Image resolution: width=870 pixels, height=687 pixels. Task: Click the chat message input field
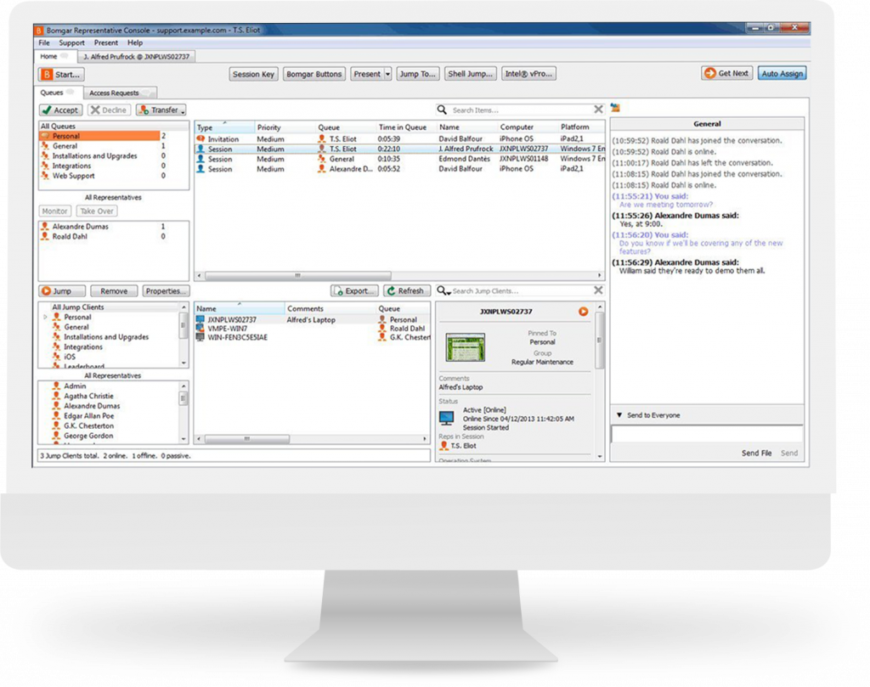[707, 434]
